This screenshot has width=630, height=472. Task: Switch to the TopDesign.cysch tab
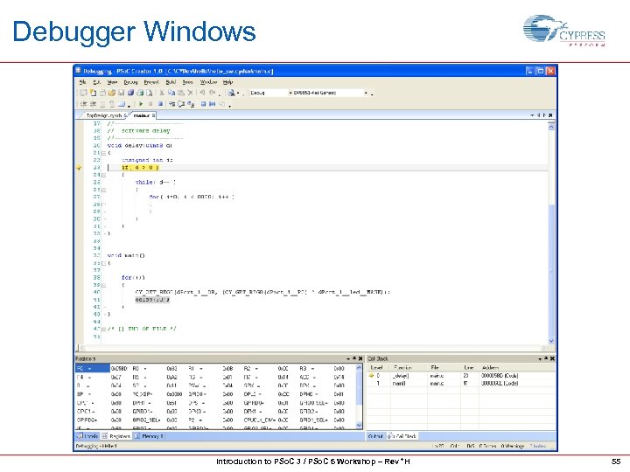tap(106, 115)
